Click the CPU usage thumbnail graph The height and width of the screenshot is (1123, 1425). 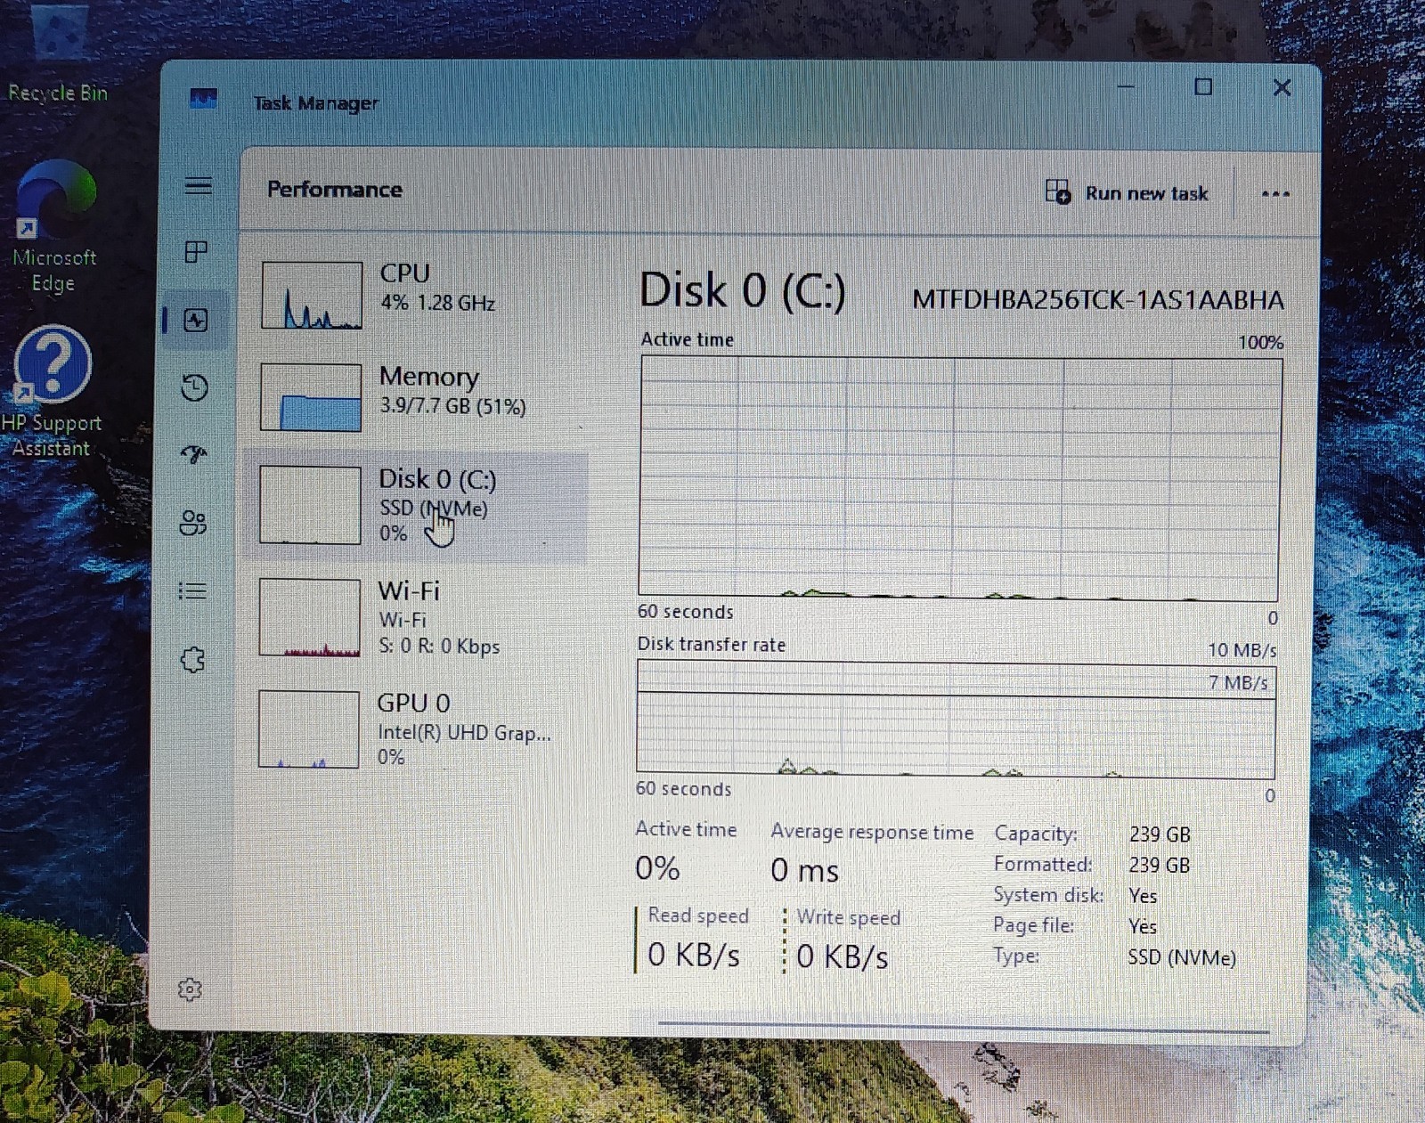click(x=312, y=295)
